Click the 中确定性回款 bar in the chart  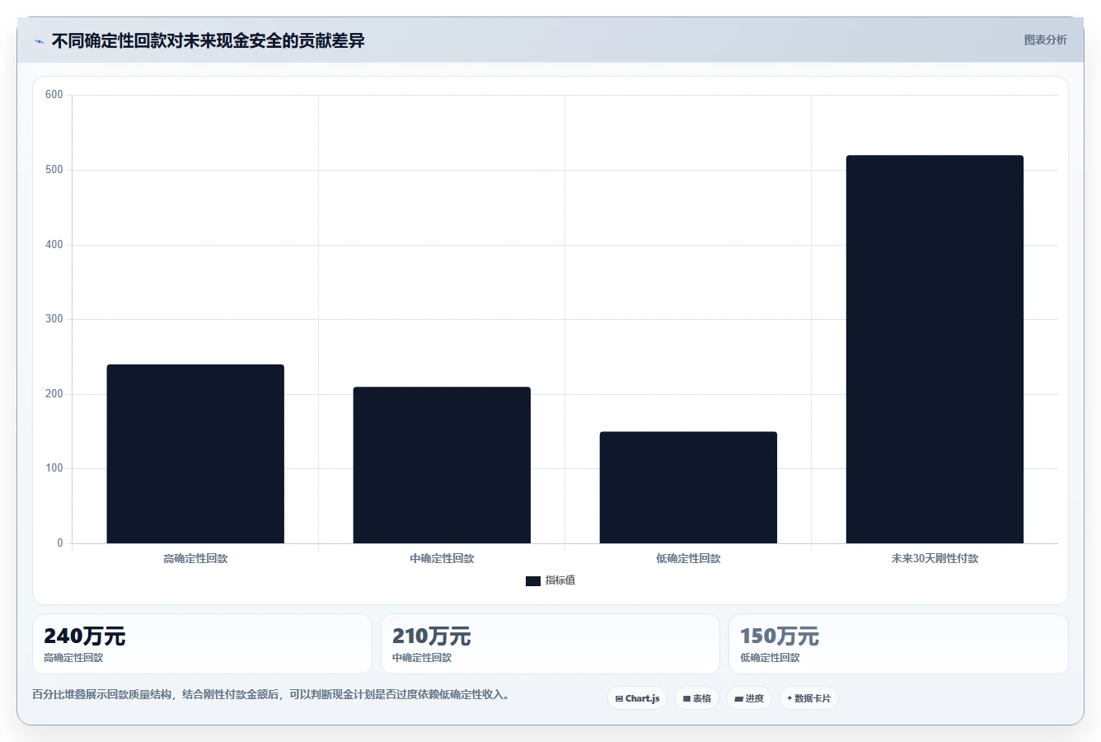[442, 465]
